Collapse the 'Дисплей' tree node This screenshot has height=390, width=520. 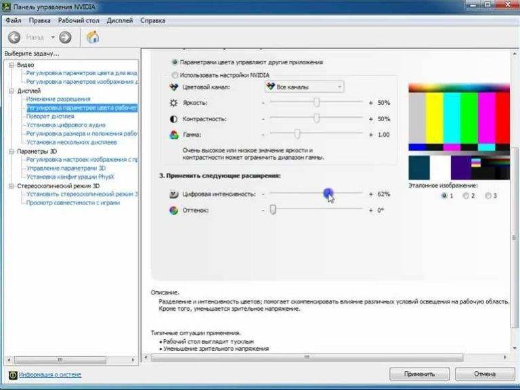click(12, 91)
